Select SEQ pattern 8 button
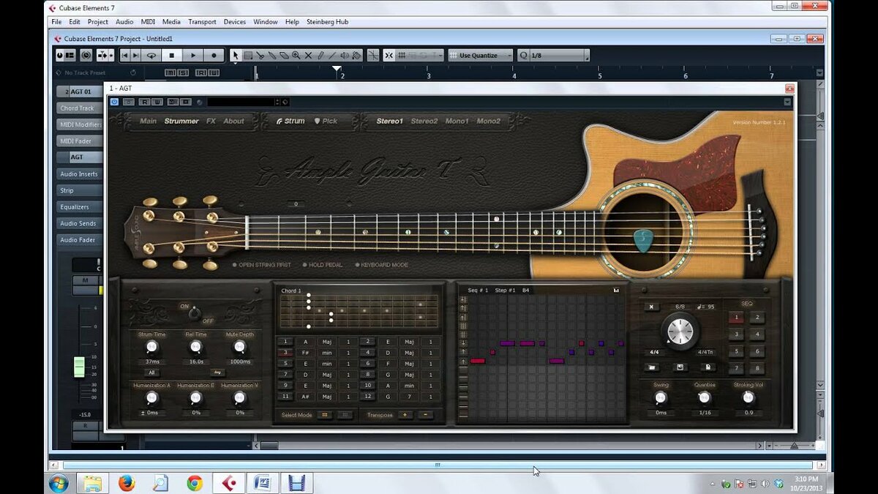878x494 pixels. pyautogui.click(x=758, y=369)
